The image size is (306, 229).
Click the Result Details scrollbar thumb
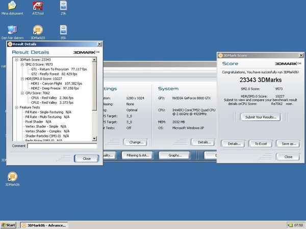click(94, 87)
